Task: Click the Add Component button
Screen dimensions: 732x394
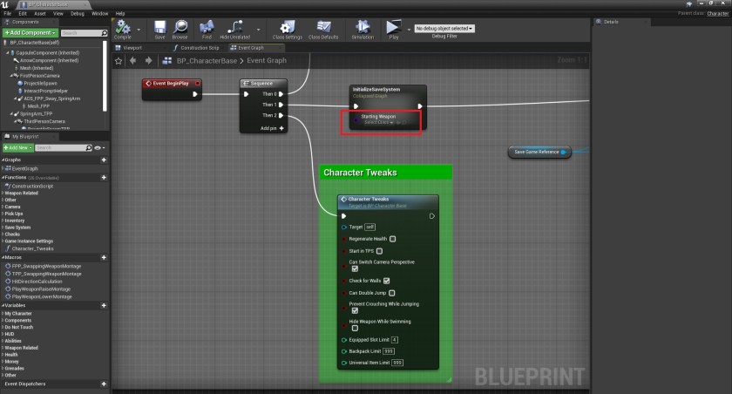Action: coord(30,32)
